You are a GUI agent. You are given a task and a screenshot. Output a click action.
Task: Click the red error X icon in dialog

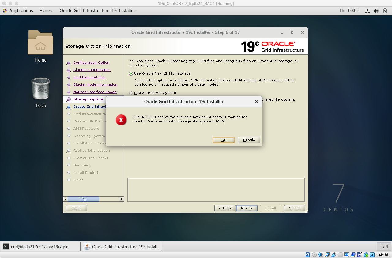[121, 120]
